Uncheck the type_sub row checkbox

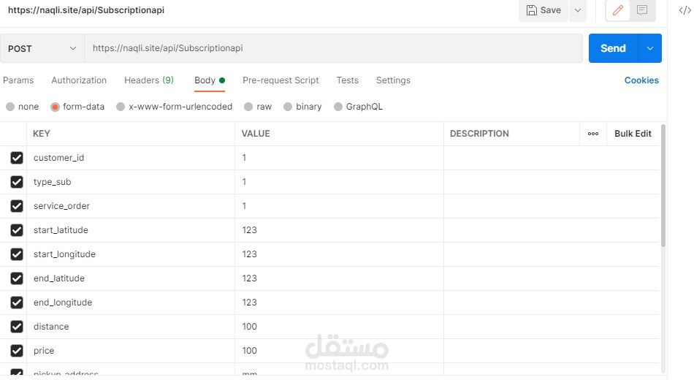pyautogui.click(x=17, y=182)
